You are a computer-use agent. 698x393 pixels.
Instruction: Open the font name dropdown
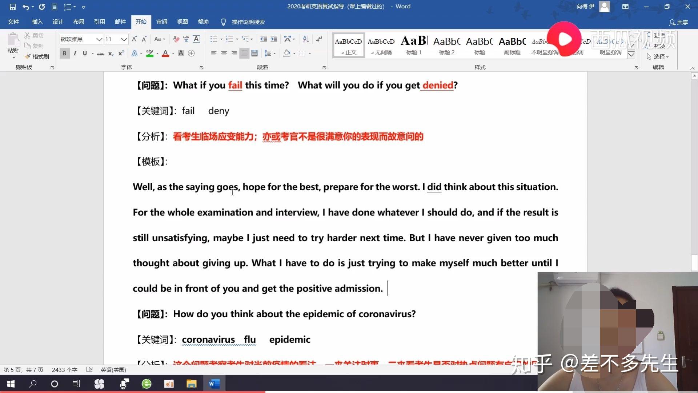coord(99,39)
